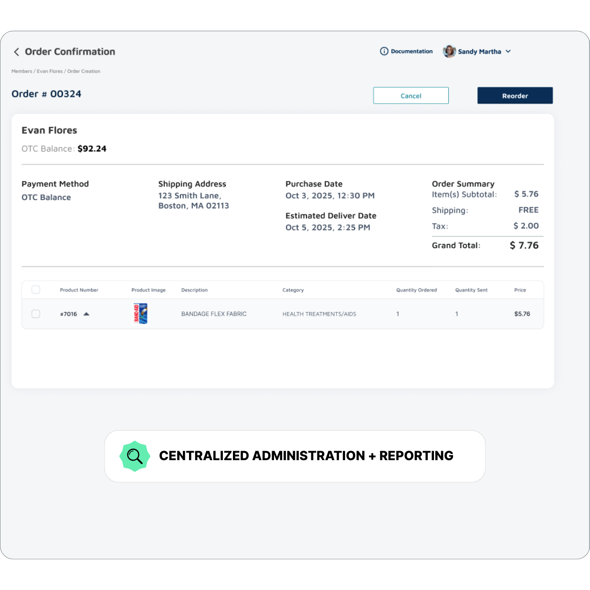The image size is (590, 590).
Task: Toggle the select-all checkbox in the table header
Action: pyautogui.click(x=36, y=289)
